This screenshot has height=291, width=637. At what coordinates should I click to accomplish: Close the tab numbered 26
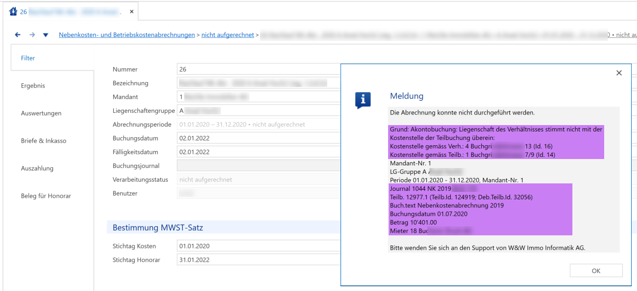132,12
